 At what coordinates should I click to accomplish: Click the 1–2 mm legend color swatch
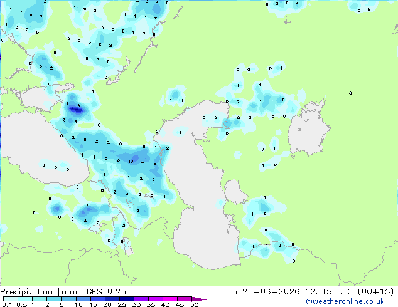[x=40, y=299]
